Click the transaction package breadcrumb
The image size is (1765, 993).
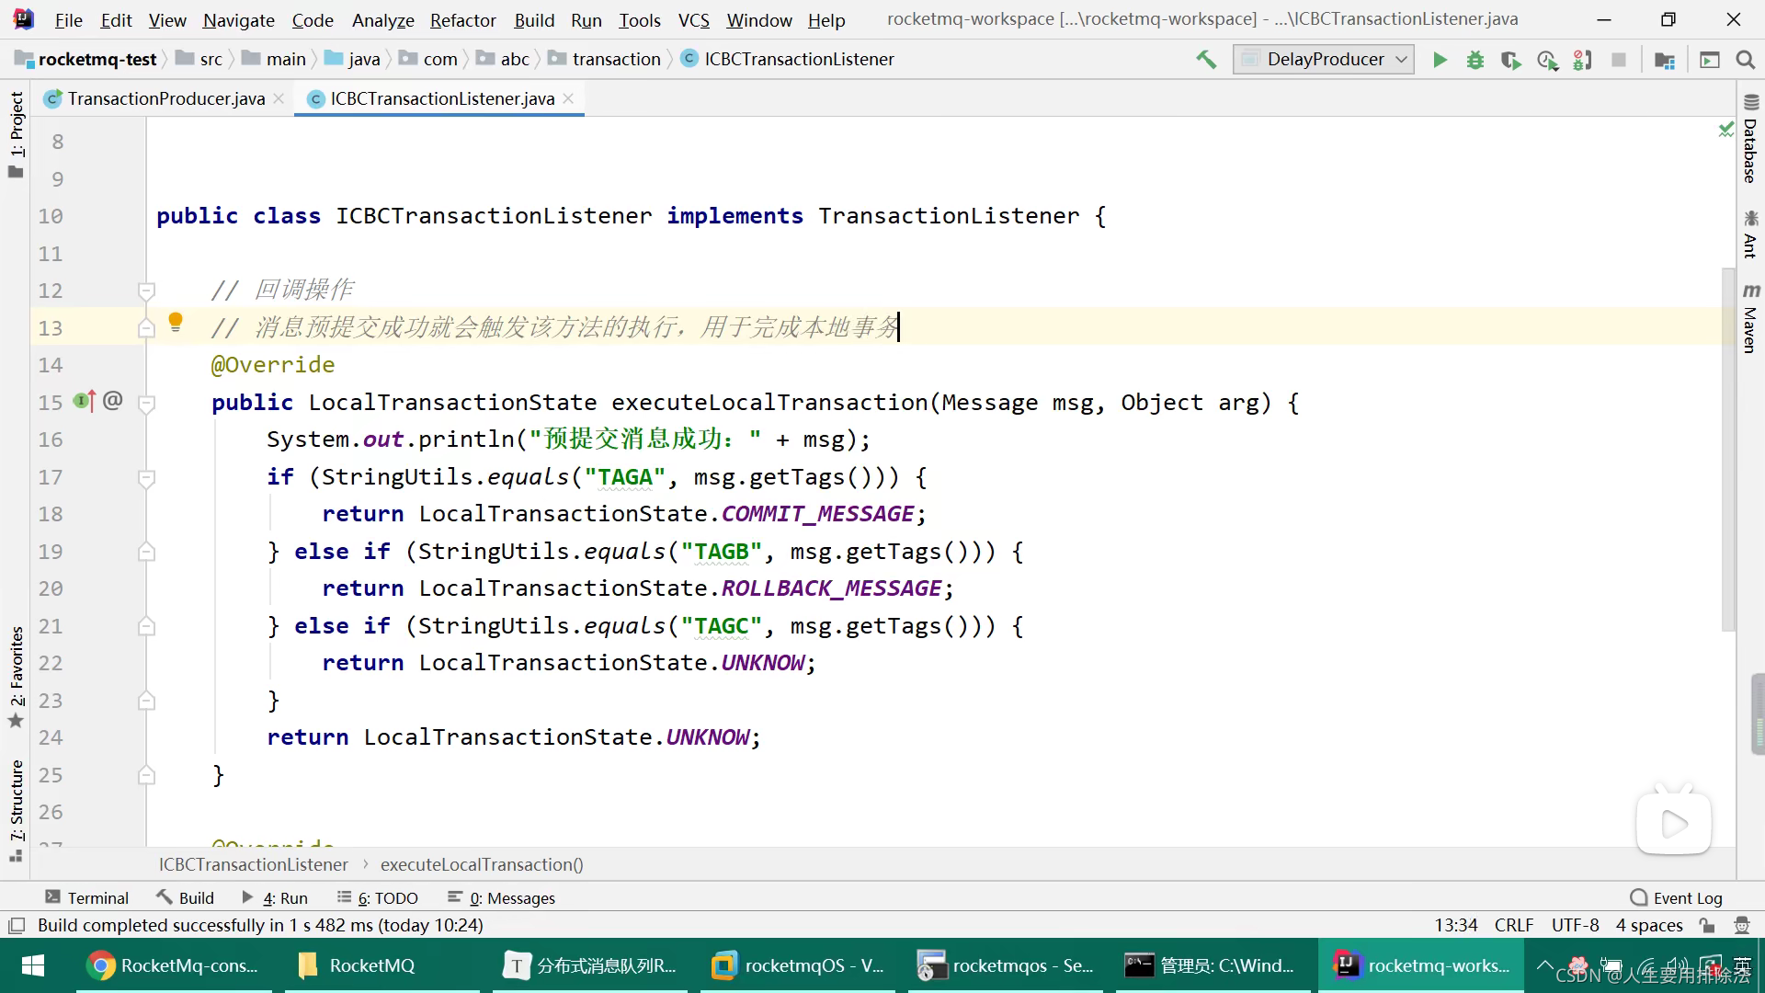[604, 59]
